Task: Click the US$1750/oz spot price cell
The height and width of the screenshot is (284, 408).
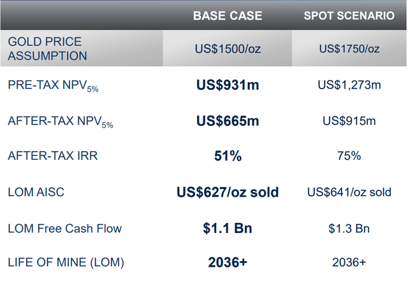Action: (x=349, y=48)
